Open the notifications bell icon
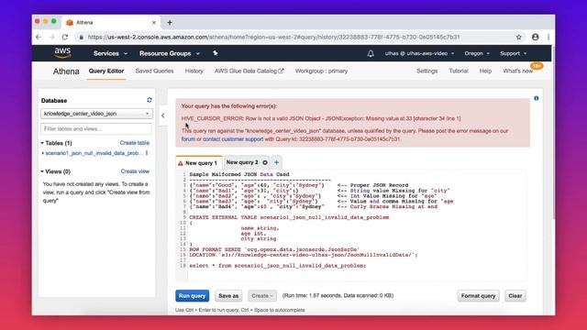Viewport: 587px width, 330px height. tap(371, 53)
